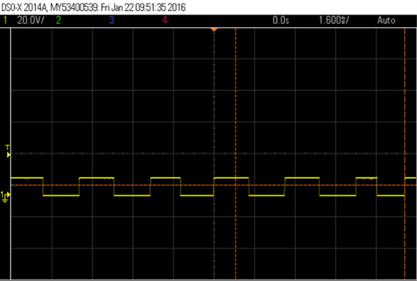This screenshot has height=281, width=417.
Task: Click the channel 1 ground reference marker
Action: 6,196
